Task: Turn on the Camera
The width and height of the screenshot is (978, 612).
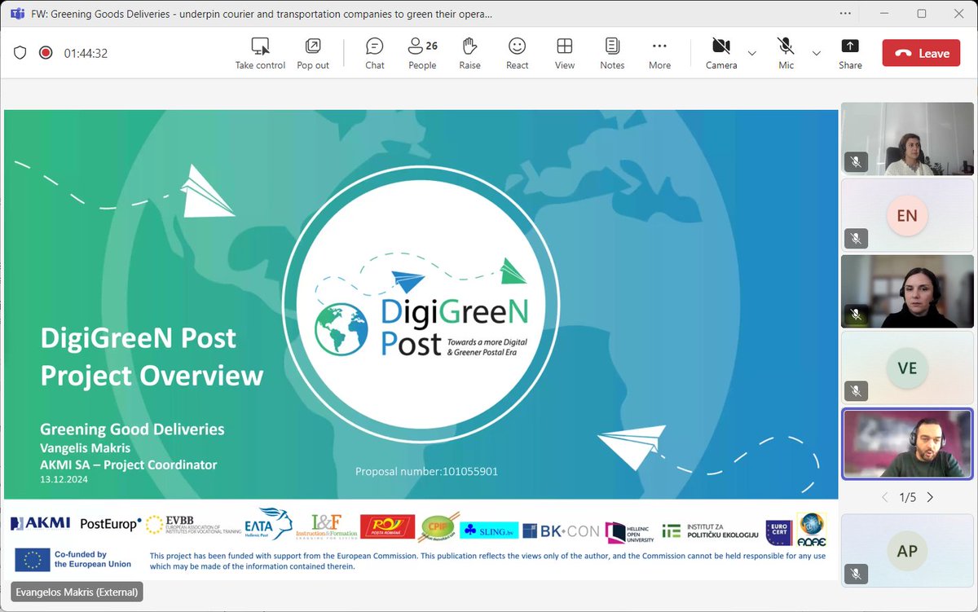Action: (721, 54)
